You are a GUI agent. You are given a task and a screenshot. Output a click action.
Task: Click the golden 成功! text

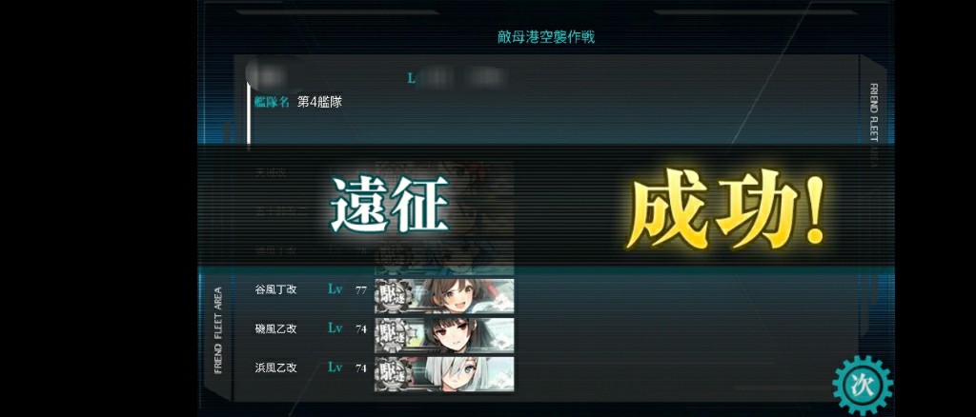[x=725, y=208]
